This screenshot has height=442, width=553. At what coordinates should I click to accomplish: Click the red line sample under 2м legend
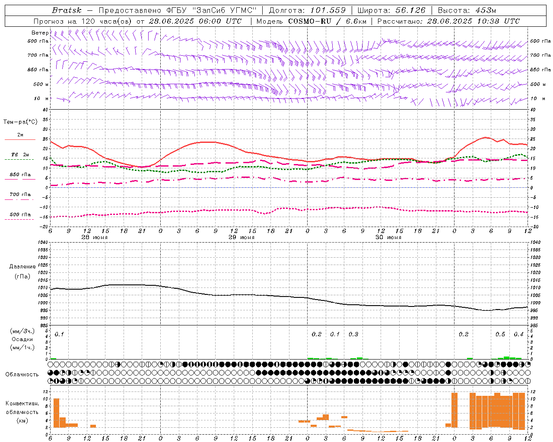pyautogui.click(x=20, y=139)
